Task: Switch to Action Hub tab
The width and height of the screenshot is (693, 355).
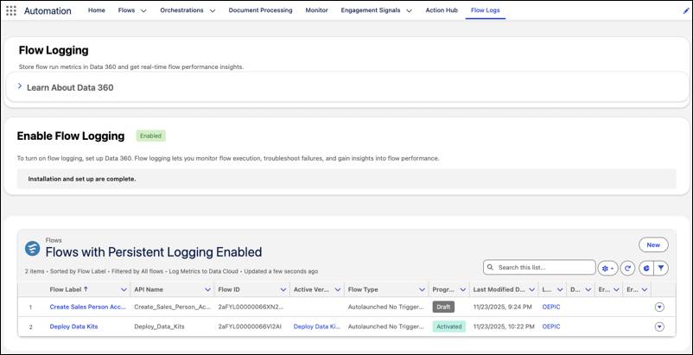Action: tap(442, 10)
